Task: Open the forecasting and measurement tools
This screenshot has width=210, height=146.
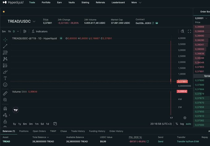Action: tap(5, 65)
